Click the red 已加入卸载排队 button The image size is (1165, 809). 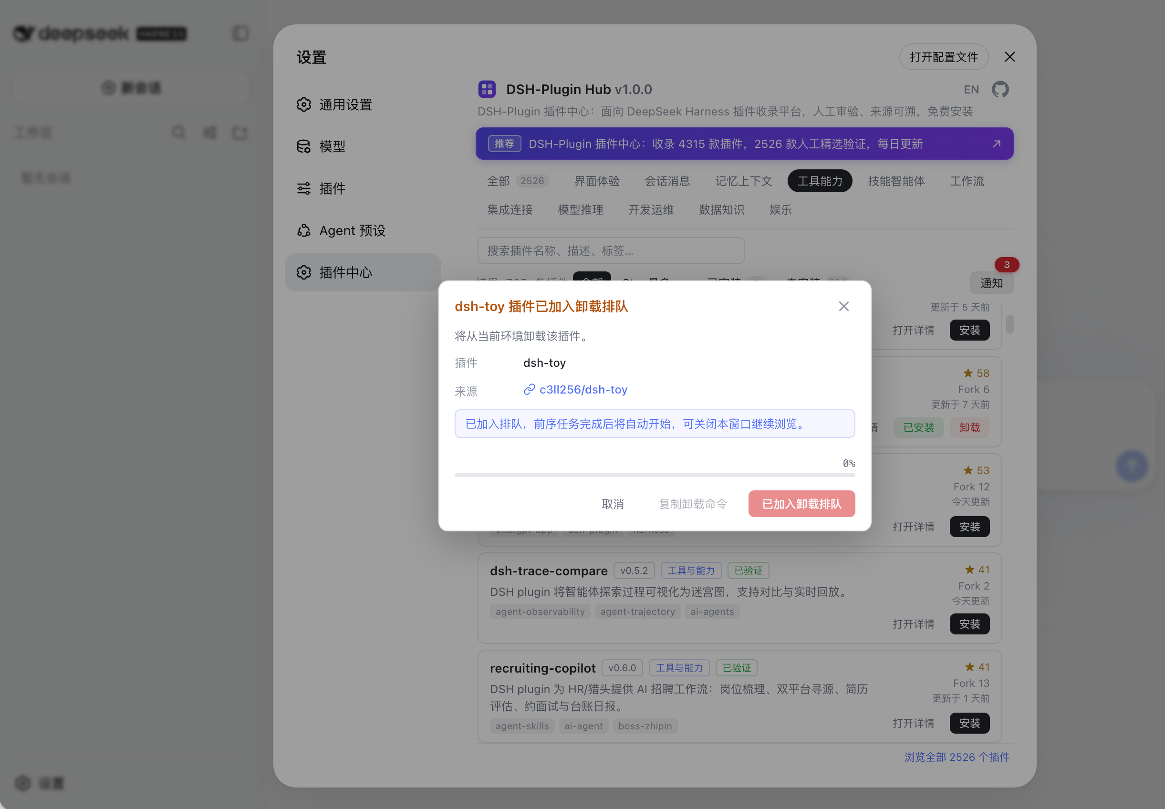[x=801, y=504]
